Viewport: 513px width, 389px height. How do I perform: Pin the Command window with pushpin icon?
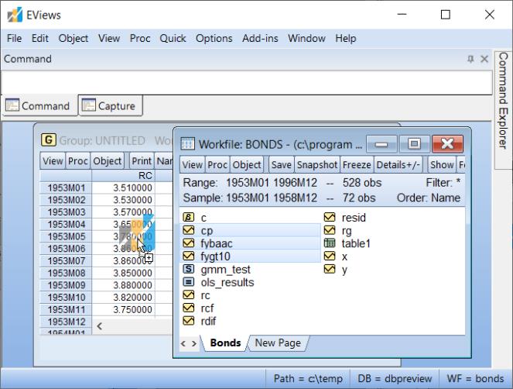pyautogui.click(x=470, y=59)
